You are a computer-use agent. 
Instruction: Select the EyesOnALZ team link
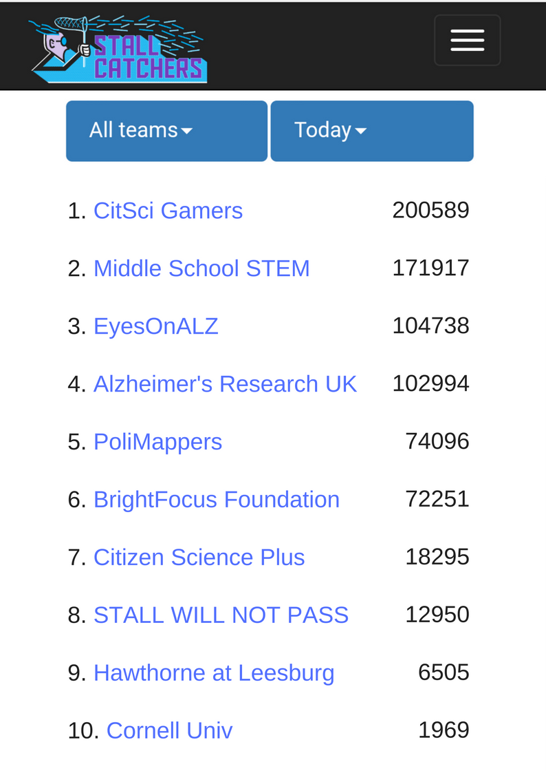coord(156,326)
